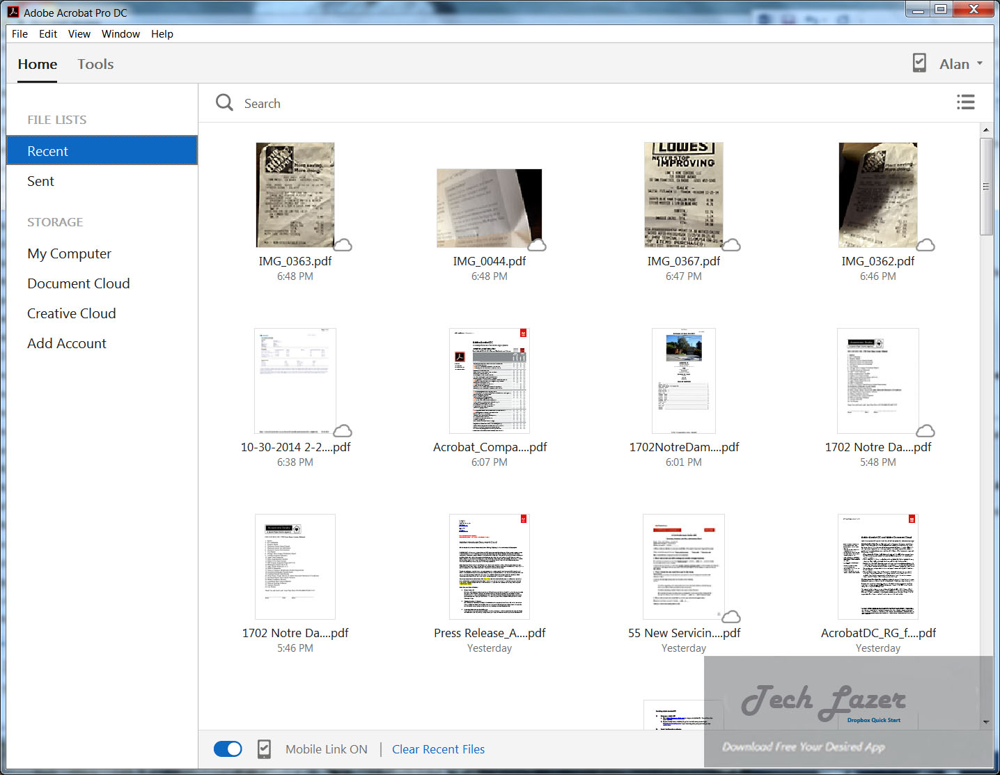
Task: Open 1702 Notre Da....pdf thumbnail from 5:46 PM
Action: (x=295, y=567)
